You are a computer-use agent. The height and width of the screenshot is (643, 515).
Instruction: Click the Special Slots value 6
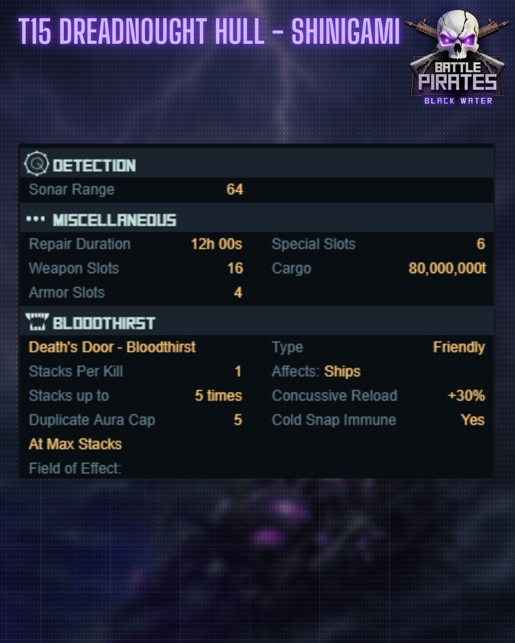click(x=480, y=244)
